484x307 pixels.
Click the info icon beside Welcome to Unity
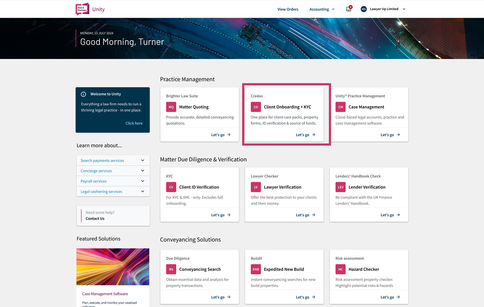coord(84,94)
